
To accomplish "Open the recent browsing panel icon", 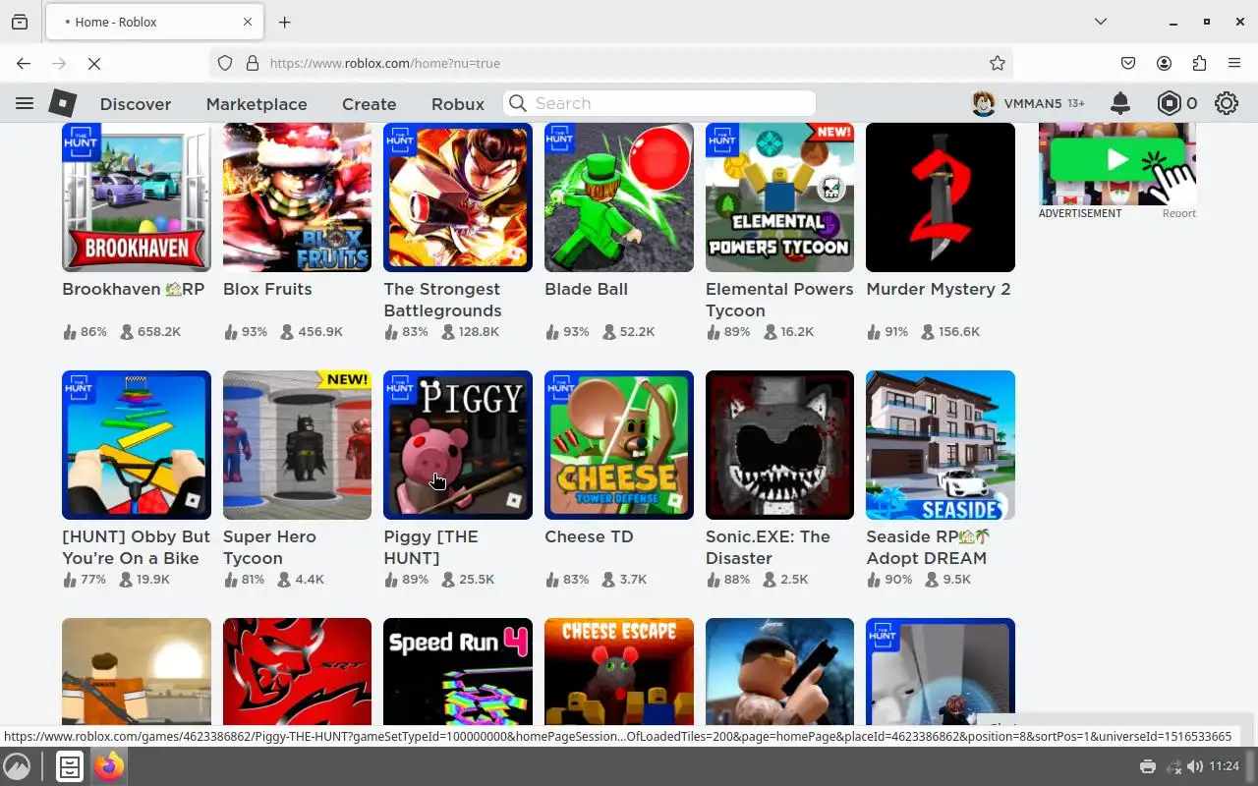I will click(20, 22).
